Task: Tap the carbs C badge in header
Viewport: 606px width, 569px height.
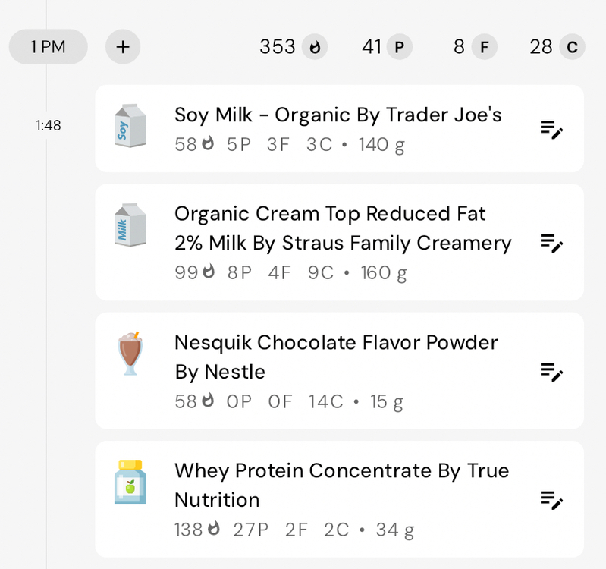Action: click(x=572, y=47)
